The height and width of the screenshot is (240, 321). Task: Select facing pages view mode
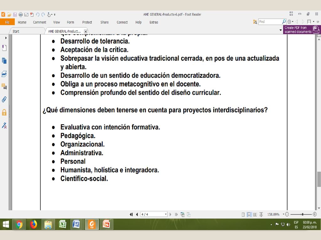coord(255,214)
